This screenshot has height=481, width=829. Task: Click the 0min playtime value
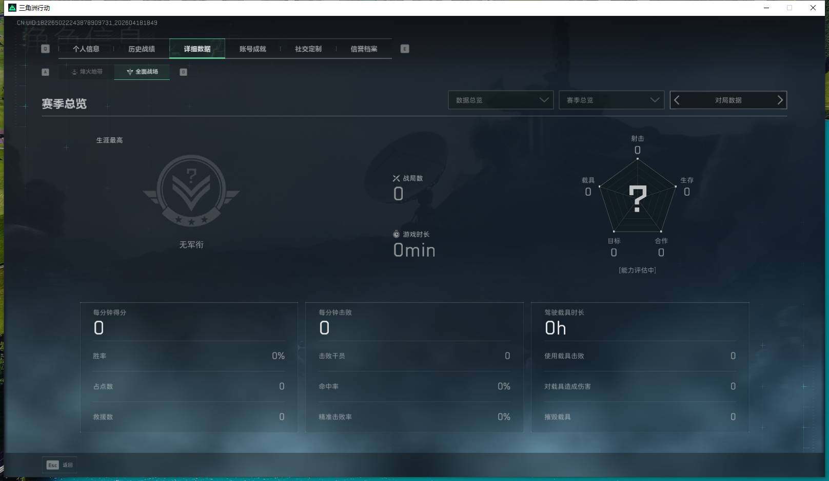pos(414,250)
